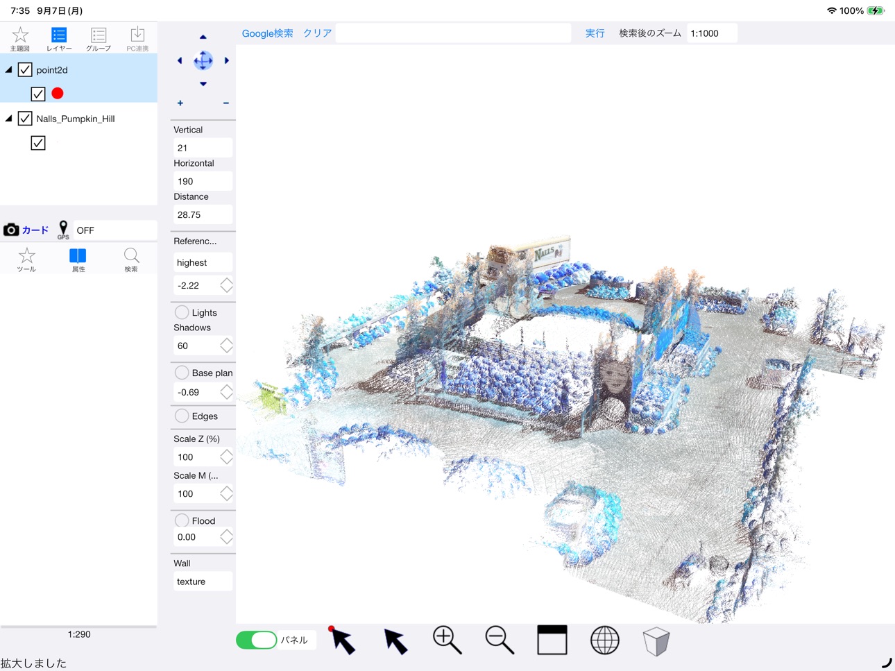Activate the zoom-in magnifier tool

coord(447,640)
